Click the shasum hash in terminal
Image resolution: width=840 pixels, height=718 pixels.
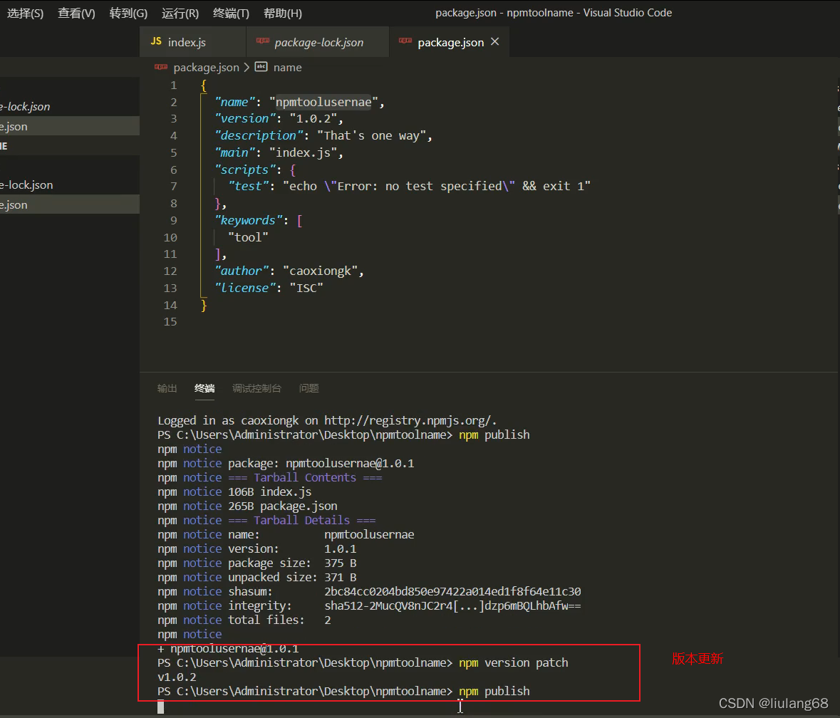[x=452, y=592]
